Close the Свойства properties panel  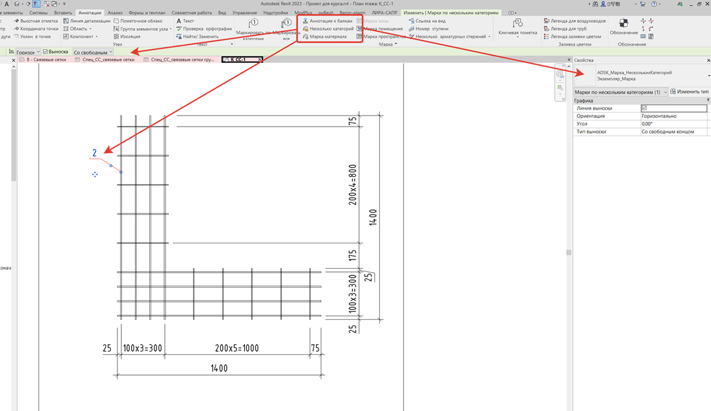pyautogui.click(x=708, y=60)
